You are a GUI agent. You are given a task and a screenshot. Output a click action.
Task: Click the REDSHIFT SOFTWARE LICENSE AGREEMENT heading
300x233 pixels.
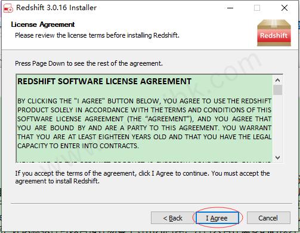tap(104, 81)
